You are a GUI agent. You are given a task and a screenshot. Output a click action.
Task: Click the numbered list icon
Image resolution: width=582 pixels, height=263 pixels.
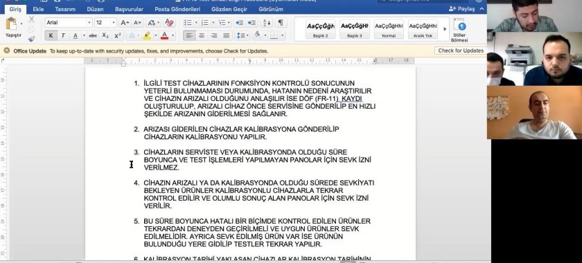[204, 23]
